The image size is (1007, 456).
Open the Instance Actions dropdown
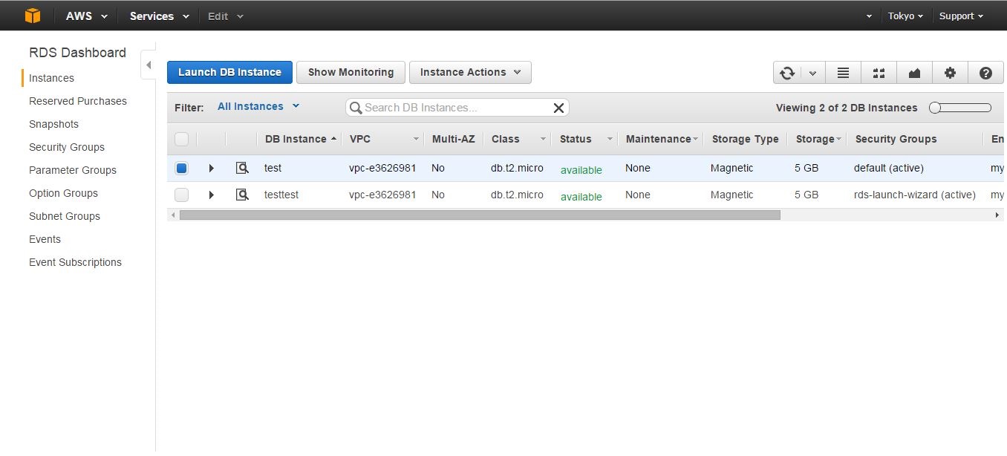[470, 72]
